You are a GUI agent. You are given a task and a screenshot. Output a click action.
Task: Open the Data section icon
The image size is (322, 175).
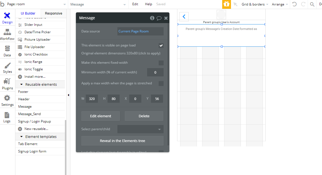7,48
